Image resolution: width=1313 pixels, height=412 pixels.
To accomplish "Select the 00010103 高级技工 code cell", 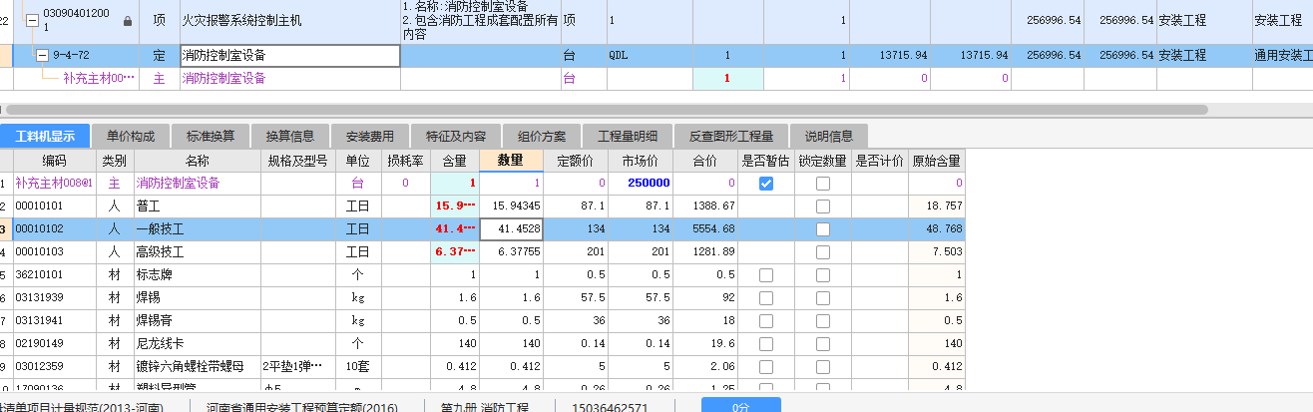I will point(54,252).
